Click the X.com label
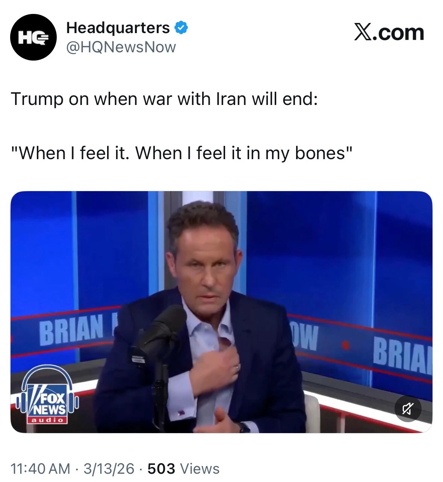The image size is (443, 482). (389, 32)
